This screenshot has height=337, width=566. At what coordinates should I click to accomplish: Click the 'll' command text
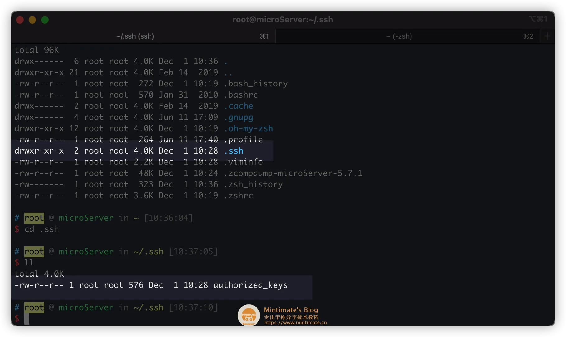click(29, 263)
